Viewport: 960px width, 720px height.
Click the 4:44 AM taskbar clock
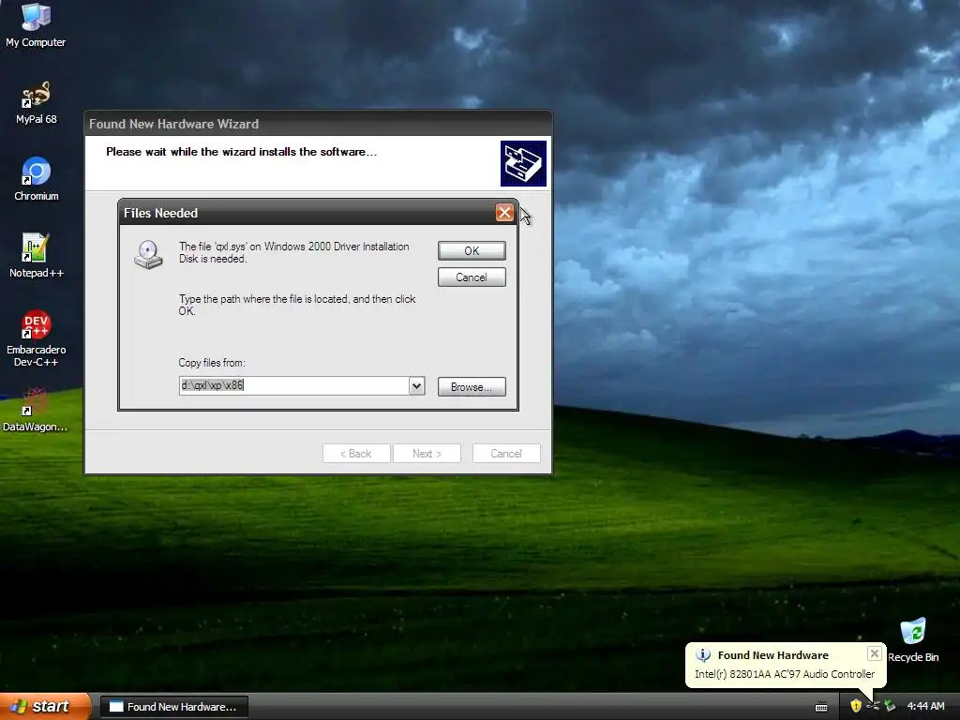click(x=925, y=706)
